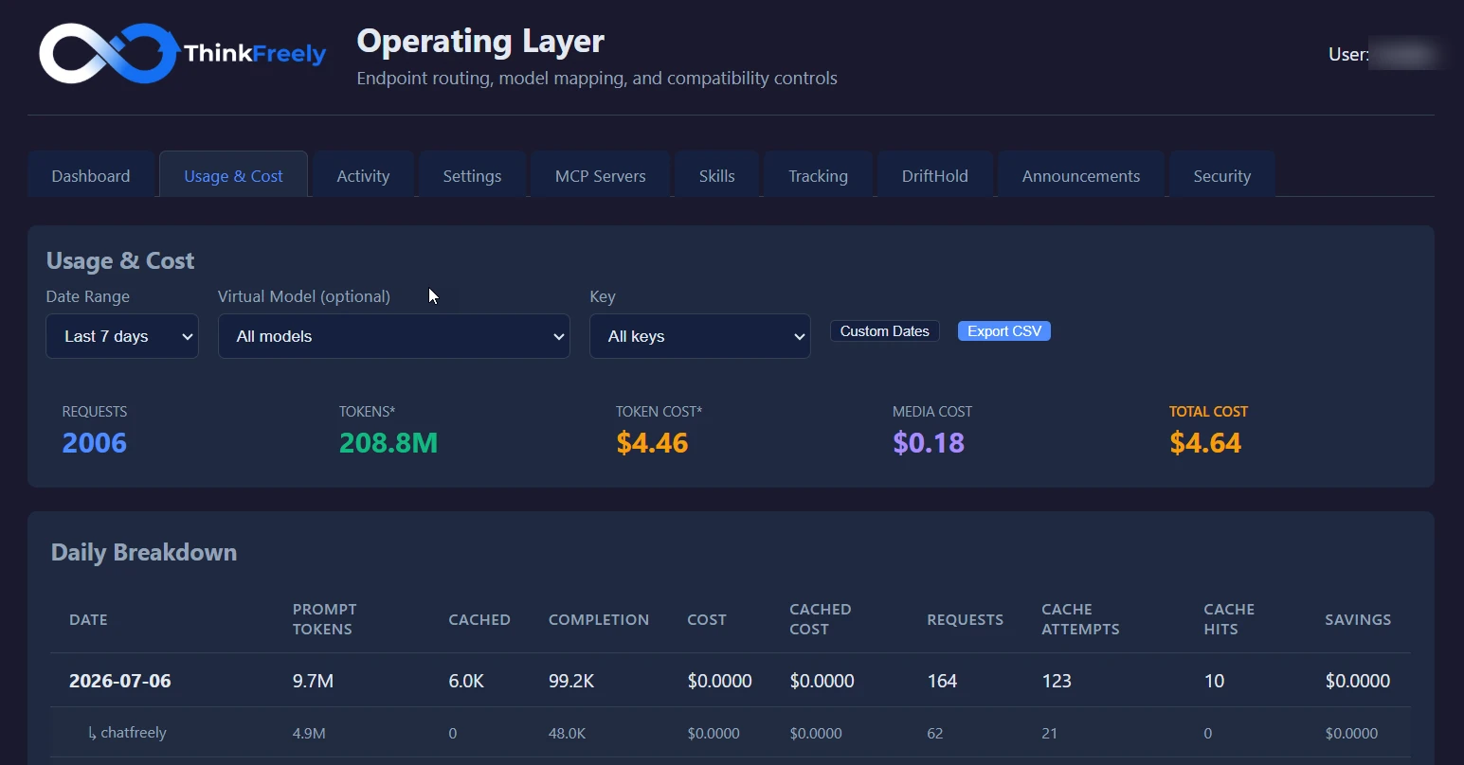
Task: Click the 2006 requests value
Action: pyautogui.click(x=95, y=442)
